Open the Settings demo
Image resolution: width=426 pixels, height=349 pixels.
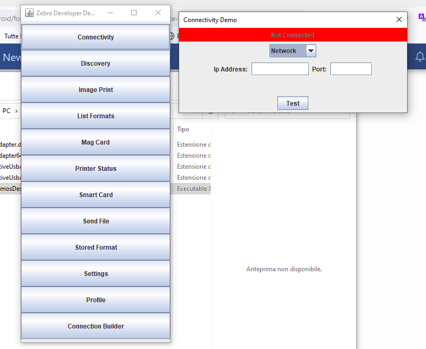[x=96, y=274]
